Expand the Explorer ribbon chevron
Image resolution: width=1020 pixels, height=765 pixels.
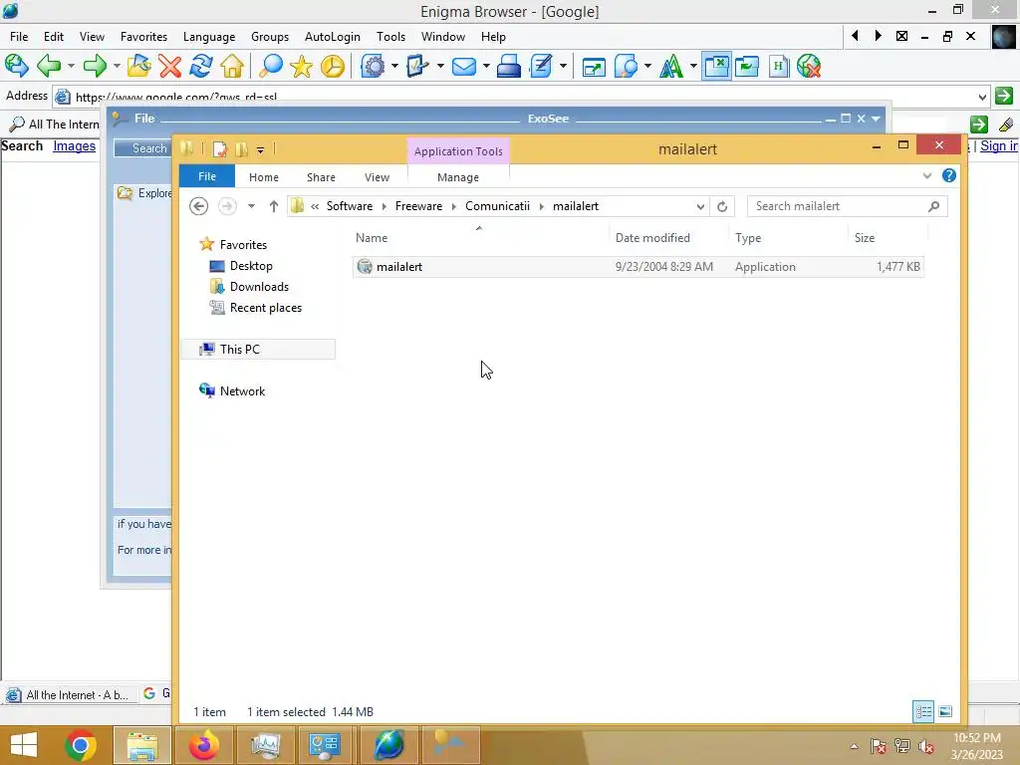pyautogui.click(x=927, y=175)
